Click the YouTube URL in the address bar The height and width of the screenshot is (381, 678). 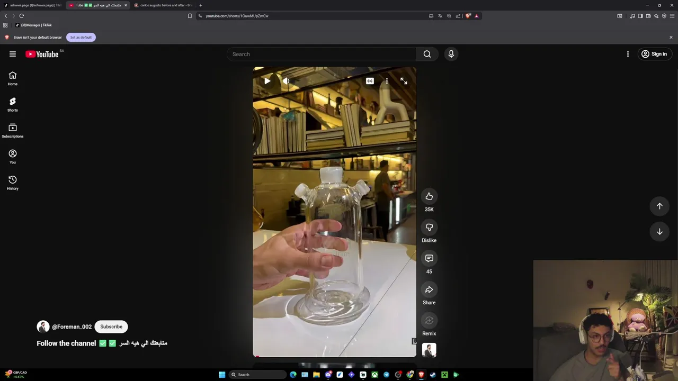tap(237, 16)
